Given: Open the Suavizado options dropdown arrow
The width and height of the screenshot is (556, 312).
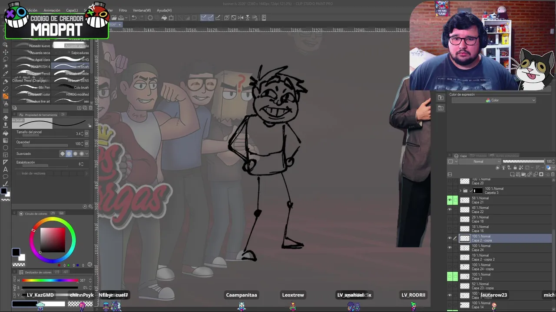Looking at the screenshot, I should point(87,154).
